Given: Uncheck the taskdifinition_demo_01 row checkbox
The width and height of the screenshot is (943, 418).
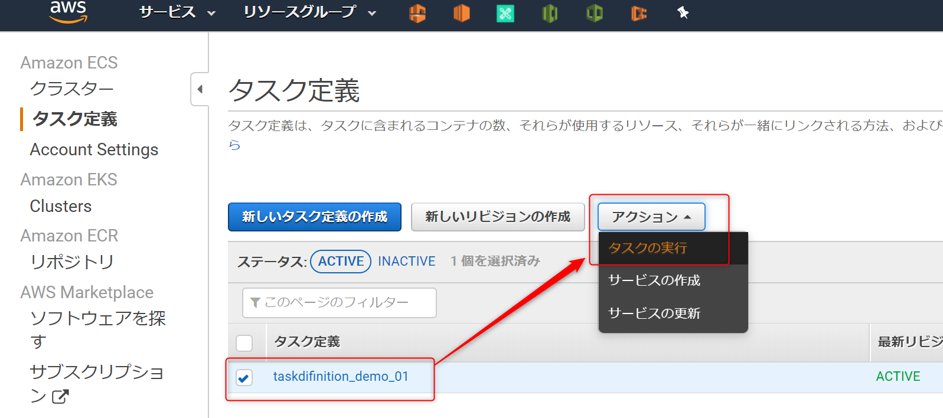Looking at the screenshot, I should click(x=244, y=377).
